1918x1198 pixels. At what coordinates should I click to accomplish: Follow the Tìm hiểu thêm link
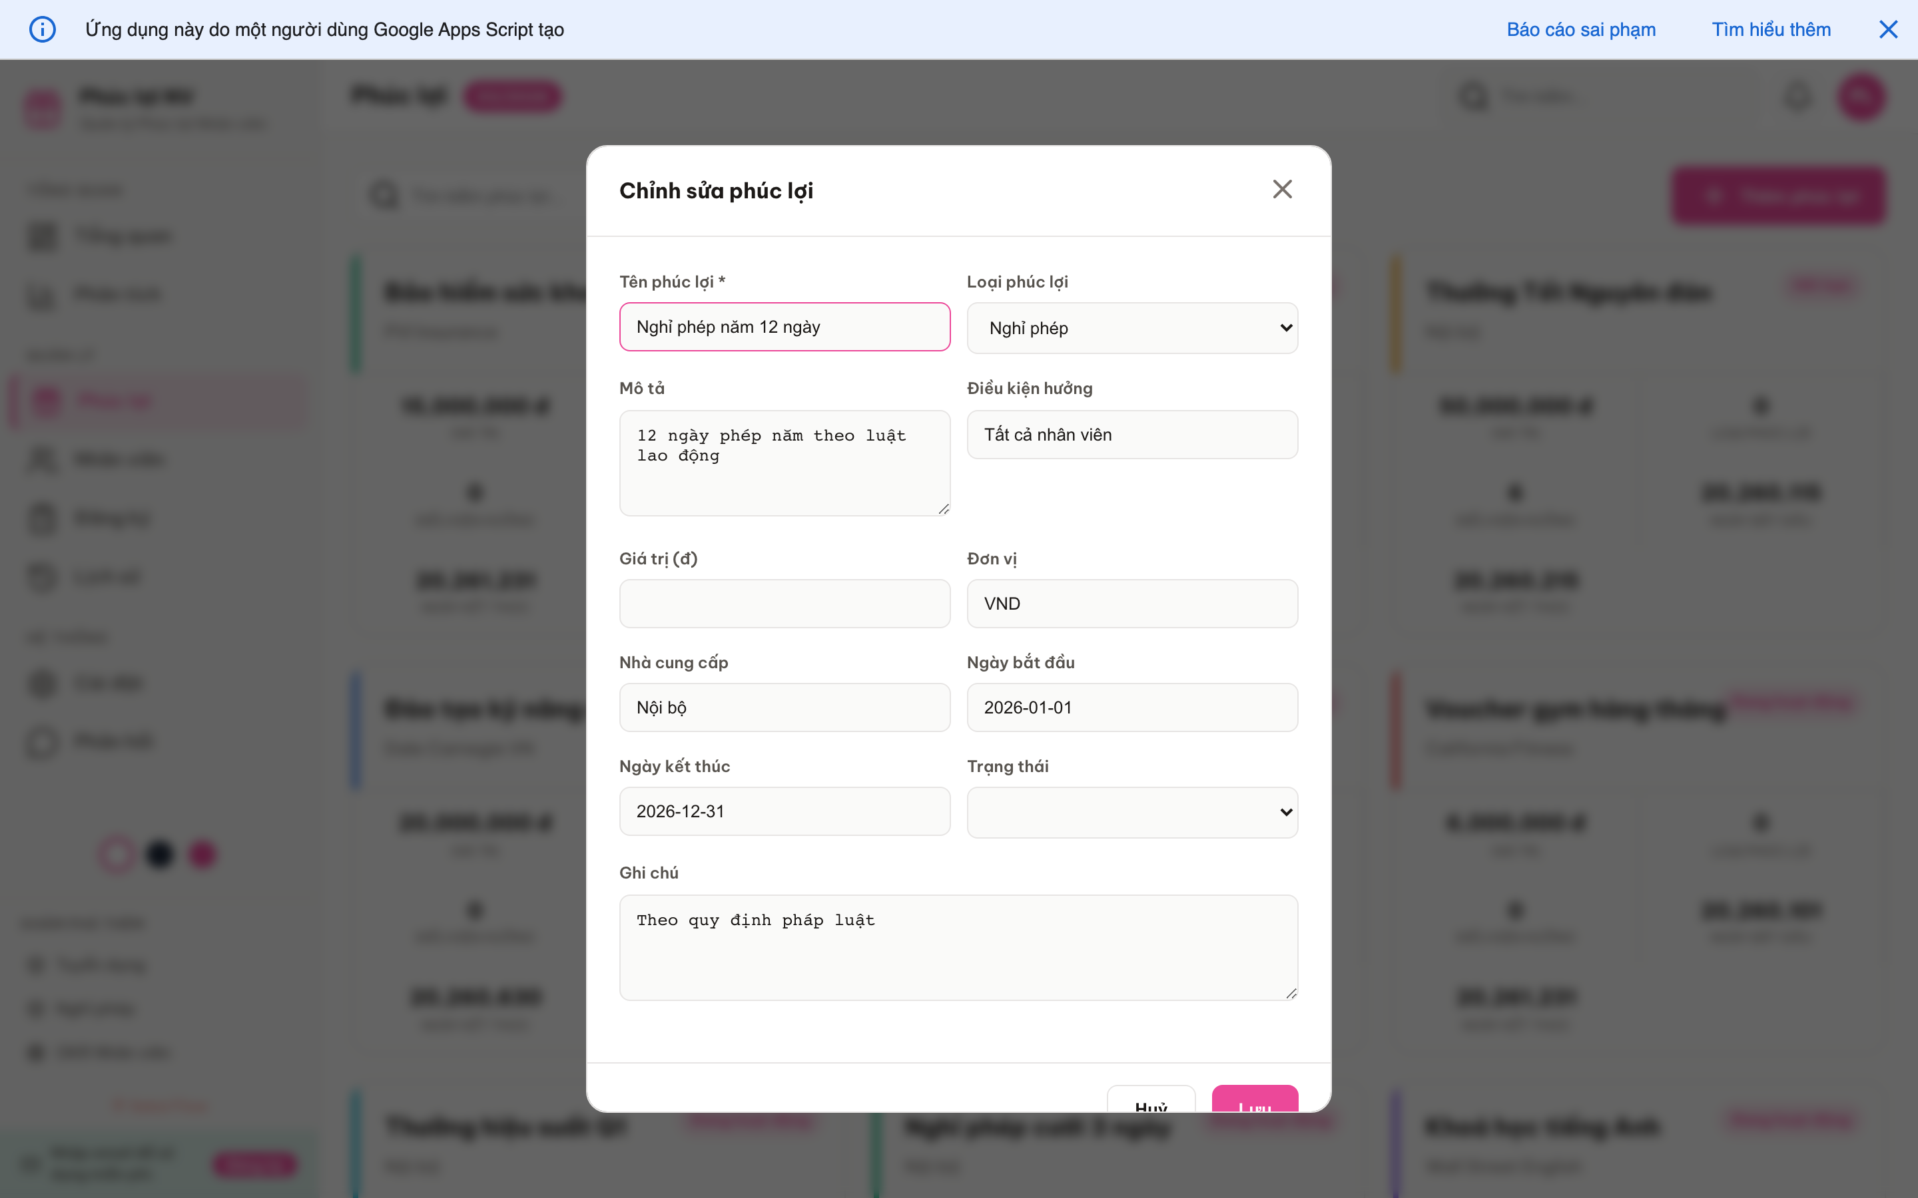[1771, 29]
